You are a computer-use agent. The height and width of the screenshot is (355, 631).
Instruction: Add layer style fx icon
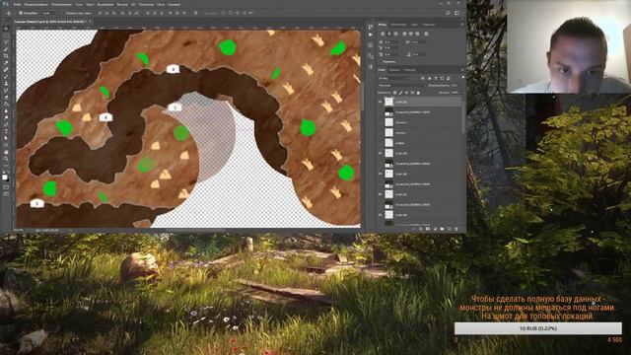coord(421,229)
